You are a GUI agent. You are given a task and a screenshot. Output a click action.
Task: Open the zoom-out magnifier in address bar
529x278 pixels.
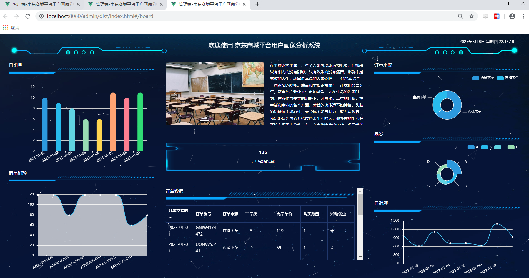(x=460, y=16)
